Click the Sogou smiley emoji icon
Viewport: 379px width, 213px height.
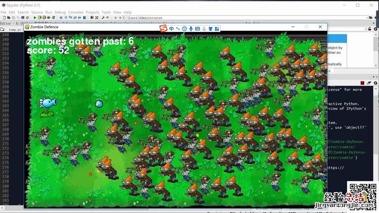click(184, 29)
